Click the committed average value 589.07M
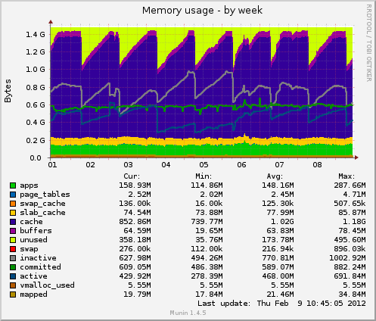Screen dimensions: 376x321 click(x=278, y=267)
